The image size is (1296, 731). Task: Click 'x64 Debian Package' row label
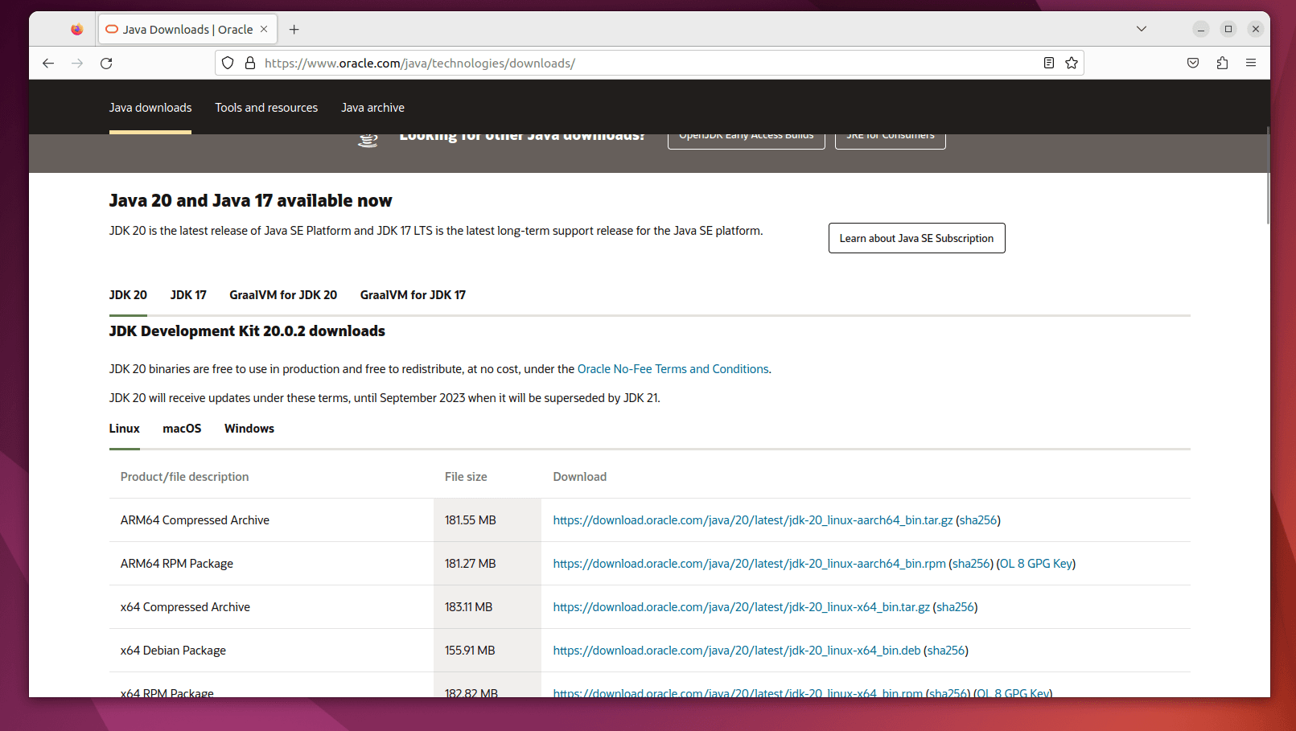(173, 651)
